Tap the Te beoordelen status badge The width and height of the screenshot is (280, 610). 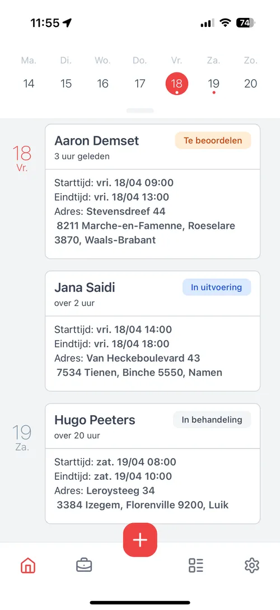213,140
